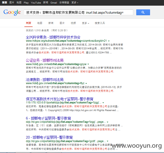Click URL text www.hdkpw.org/subweb/list.aspx?columntag=zzqmkxsz&orgId=21
Screen dimensions: 164x153
[x=66, y=41]
